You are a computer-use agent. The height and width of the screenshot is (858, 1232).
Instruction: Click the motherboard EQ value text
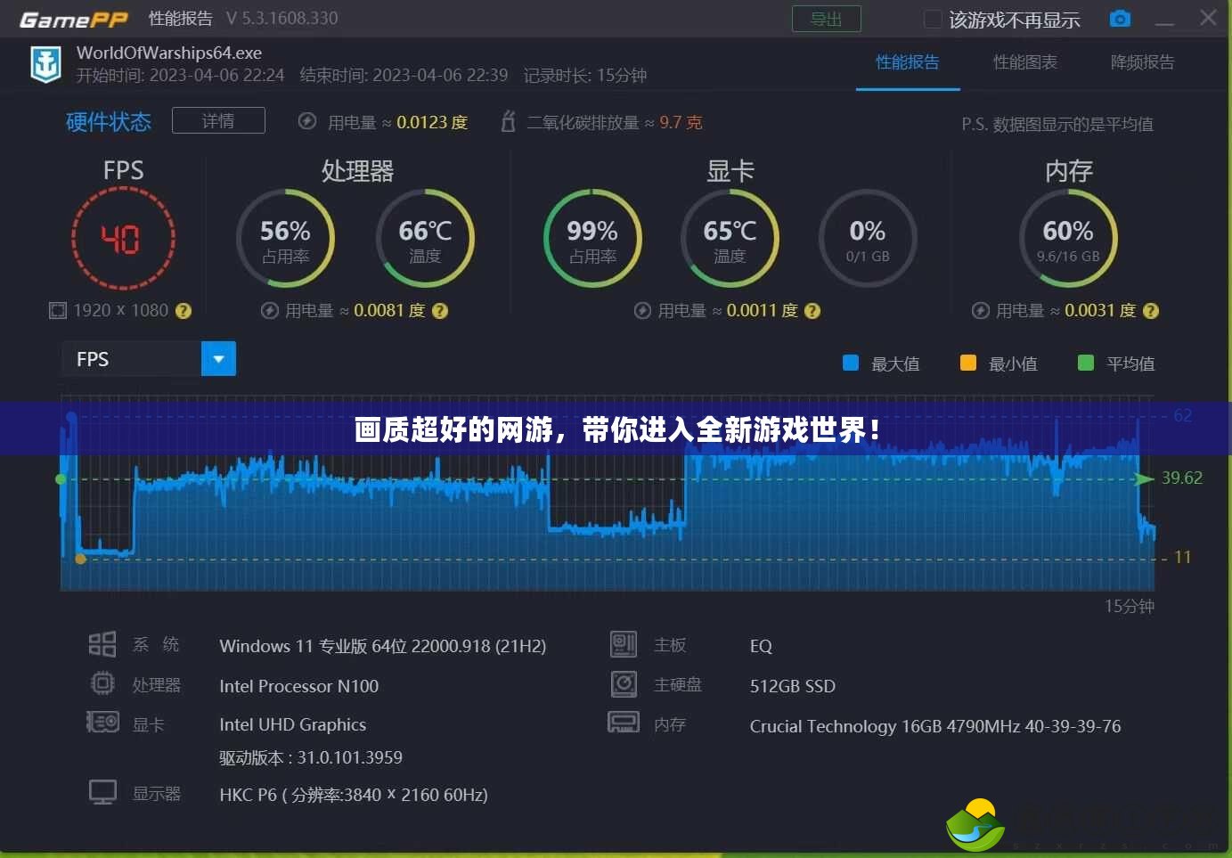point(761,646)
